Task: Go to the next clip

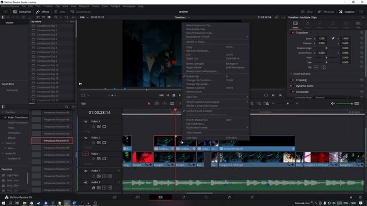Action: [273, 96]
